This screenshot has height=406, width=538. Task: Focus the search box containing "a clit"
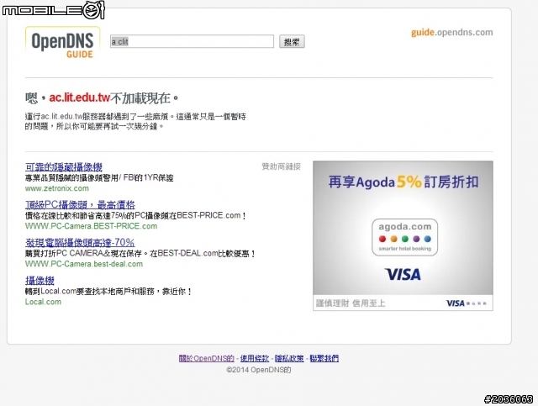click(x=192, y=41)
